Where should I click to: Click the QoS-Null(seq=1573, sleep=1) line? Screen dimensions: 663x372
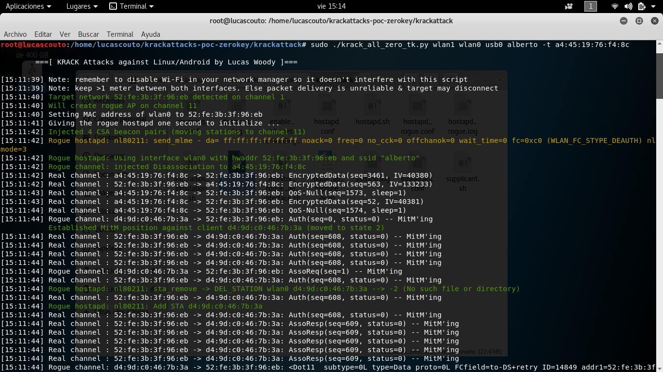pos(203,193)
